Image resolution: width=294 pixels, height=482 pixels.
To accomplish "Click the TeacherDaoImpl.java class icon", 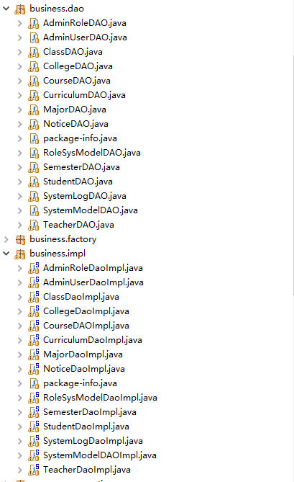I will [x=34, y=470].
